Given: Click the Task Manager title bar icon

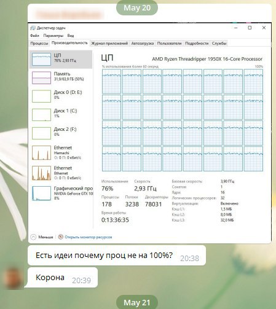Looking at the screenshot, I should point(33,28).
